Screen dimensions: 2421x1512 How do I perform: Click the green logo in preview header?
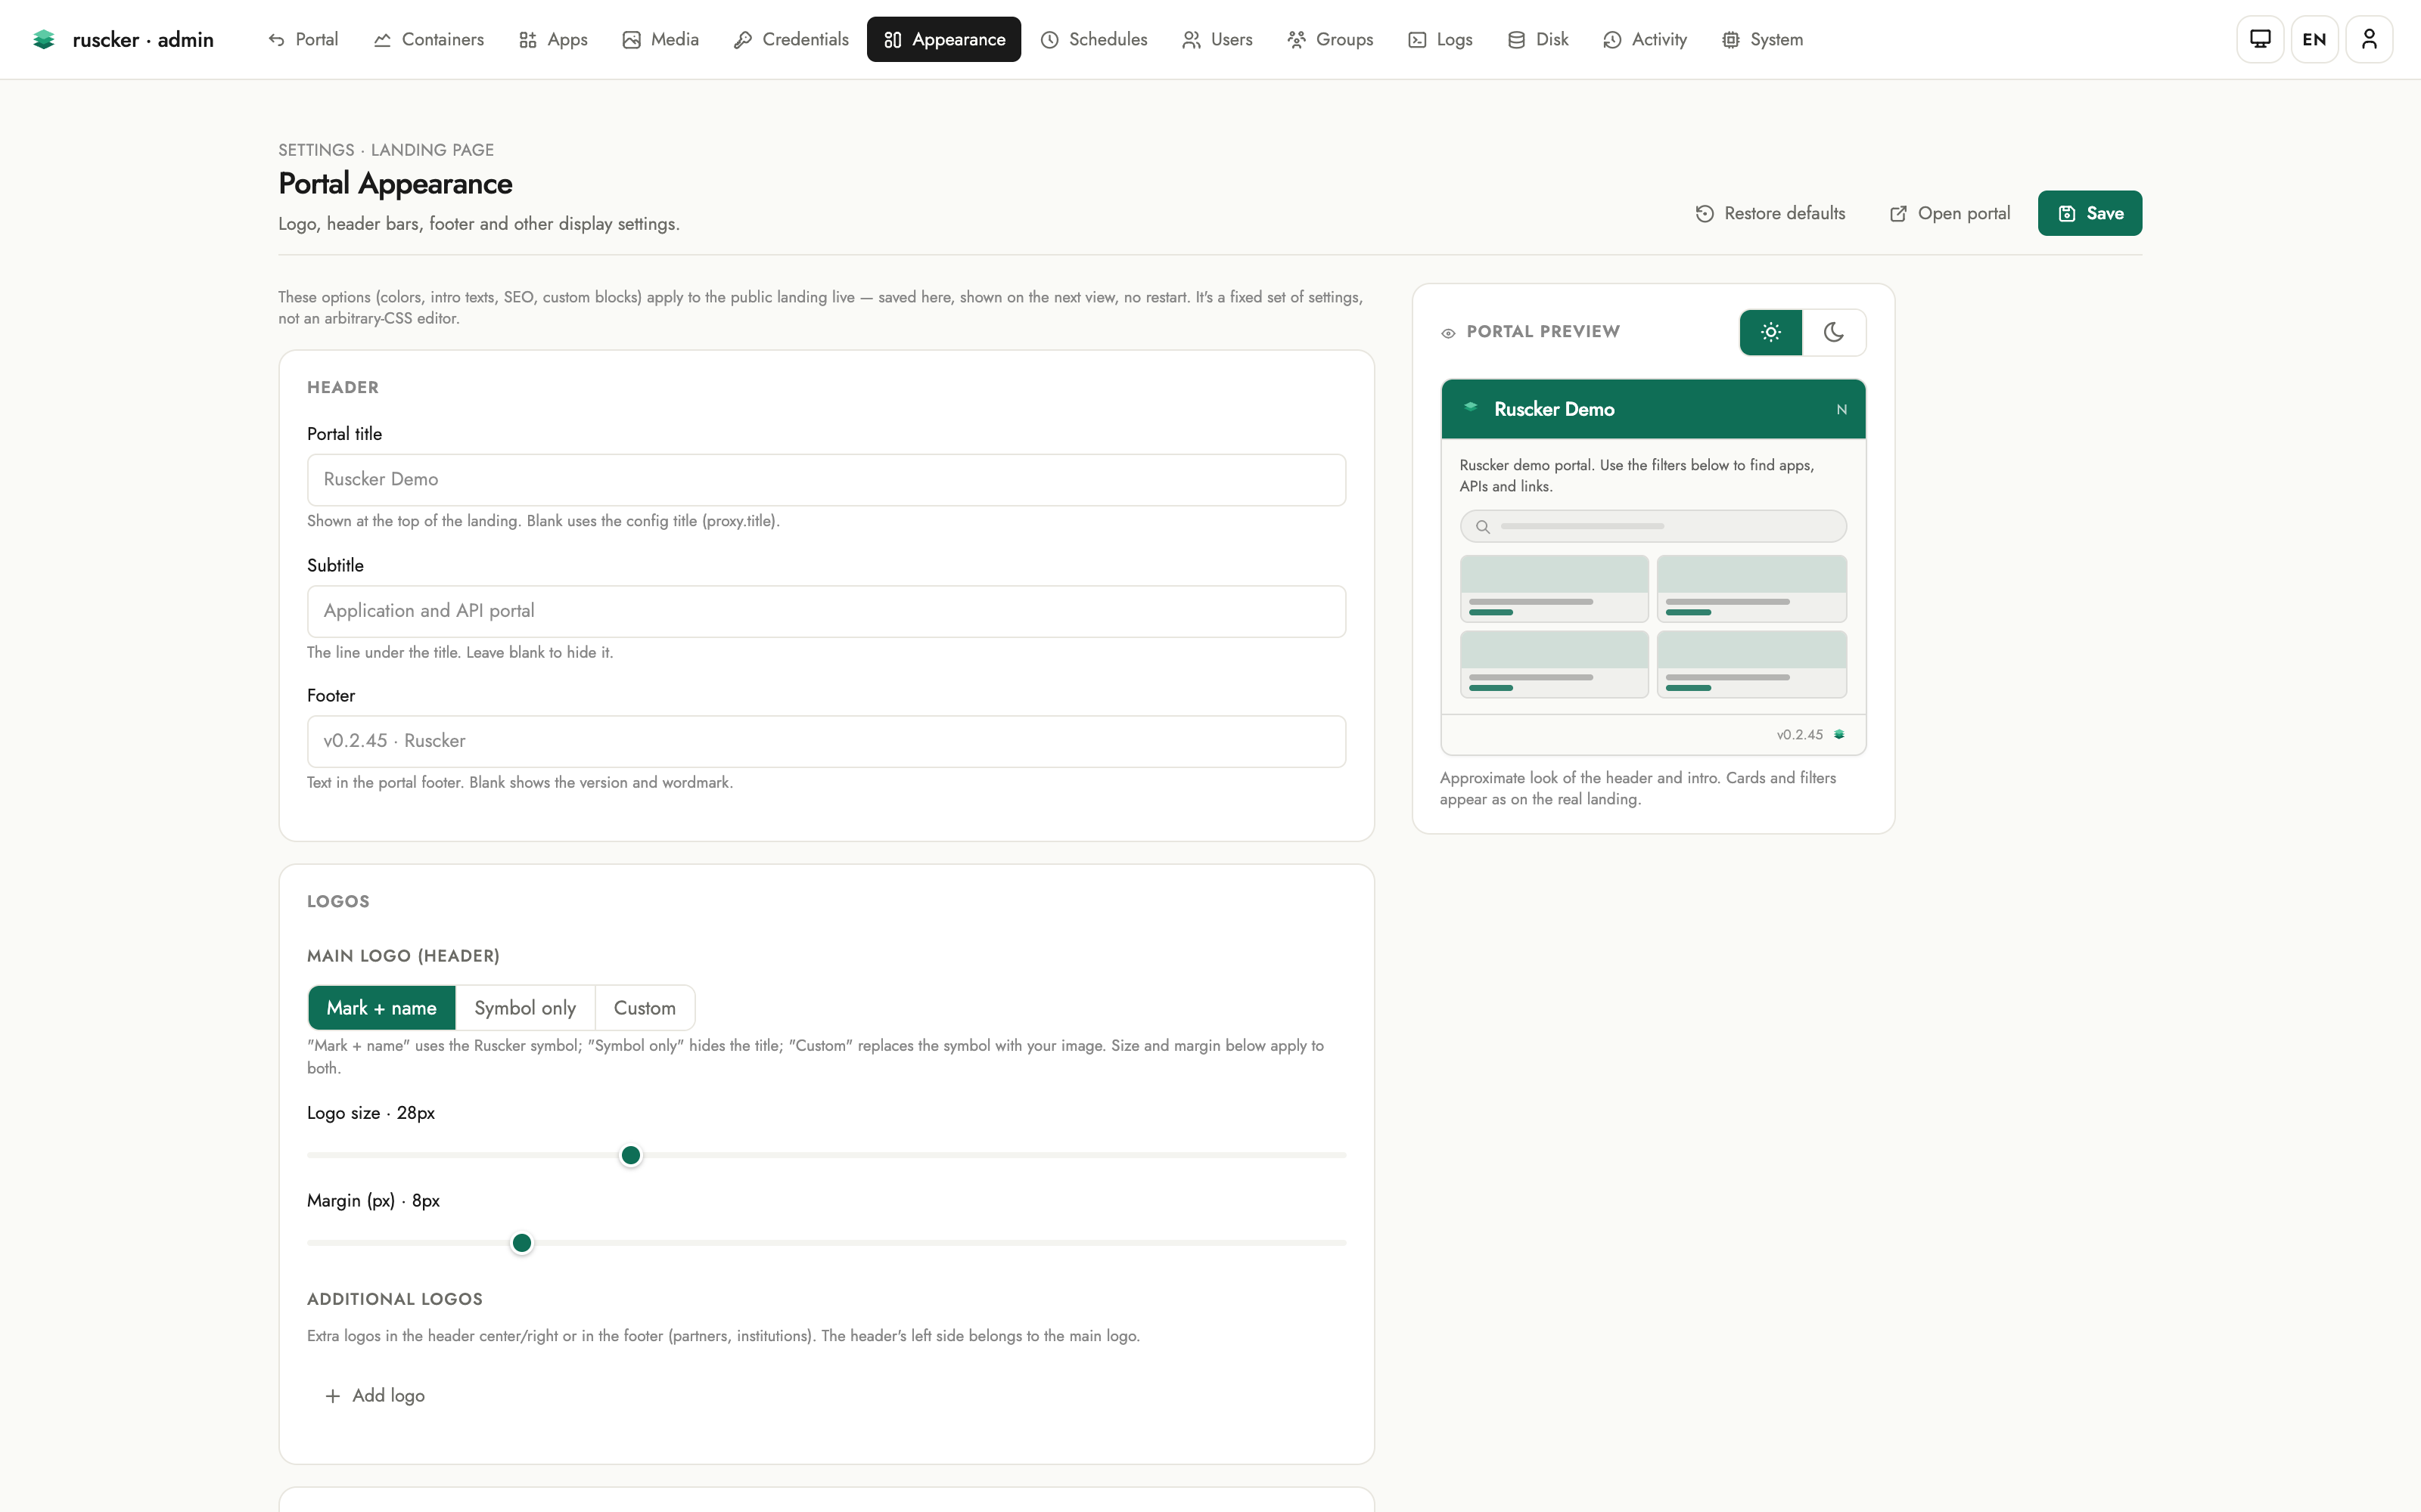(1471, 407)
